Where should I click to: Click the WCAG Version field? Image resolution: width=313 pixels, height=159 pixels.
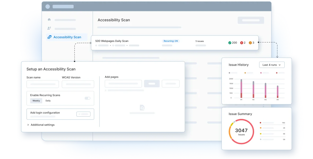tap(78, 84)
